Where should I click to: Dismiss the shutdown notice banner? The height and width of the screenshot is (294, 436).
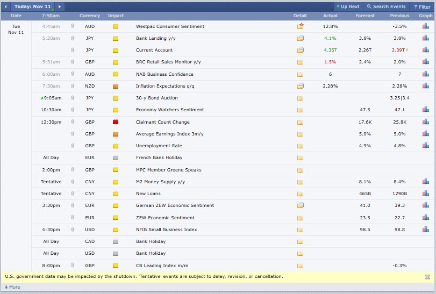(x=427, y=277)
